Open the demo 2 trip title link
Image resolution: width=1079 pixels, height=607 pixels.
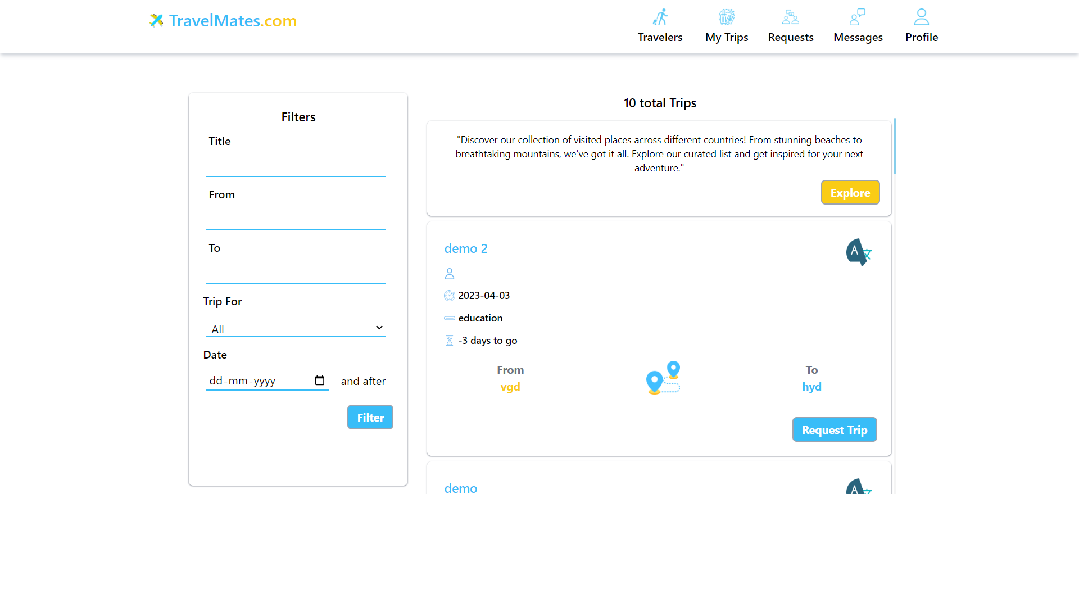click(466, 248)
